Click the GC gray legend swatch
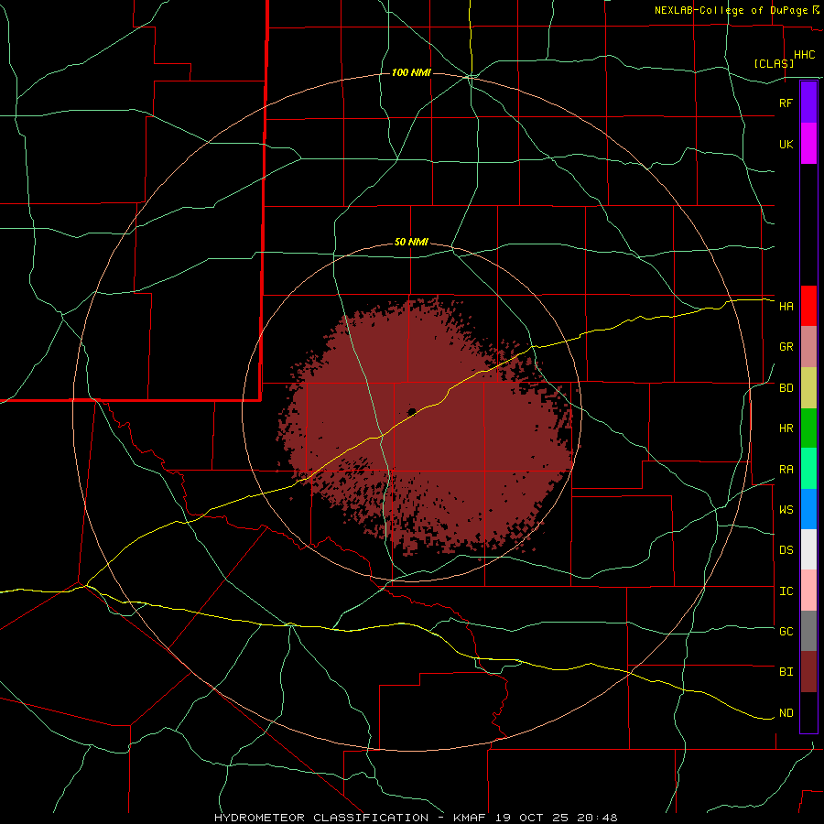The width and height of the screenshot is (824, 824). [808, 631]
